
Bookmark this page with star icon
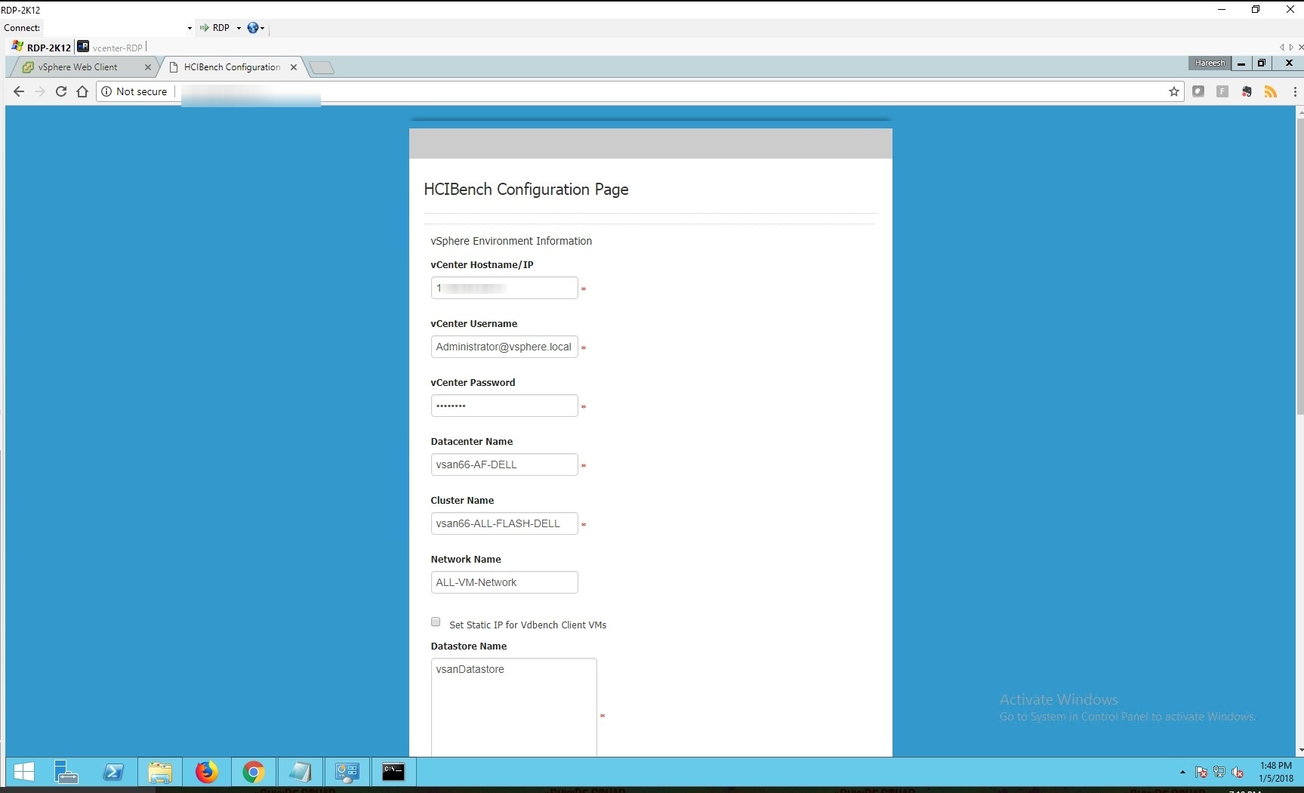click(x=1173, y=91)
